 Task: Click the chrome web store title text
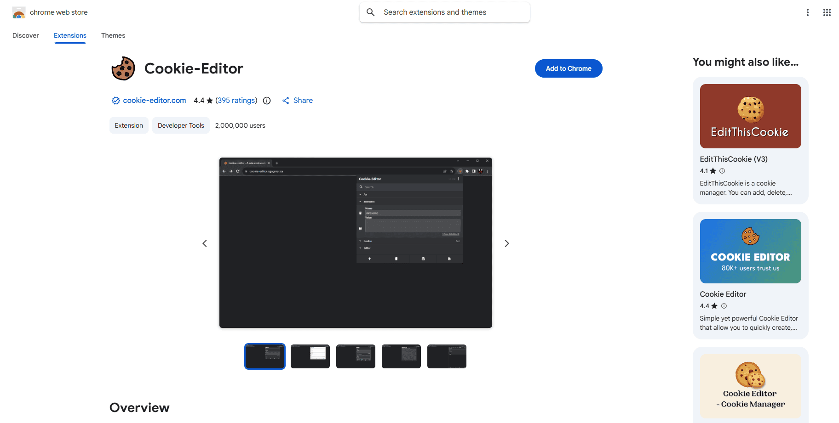[x=59, y=12]
